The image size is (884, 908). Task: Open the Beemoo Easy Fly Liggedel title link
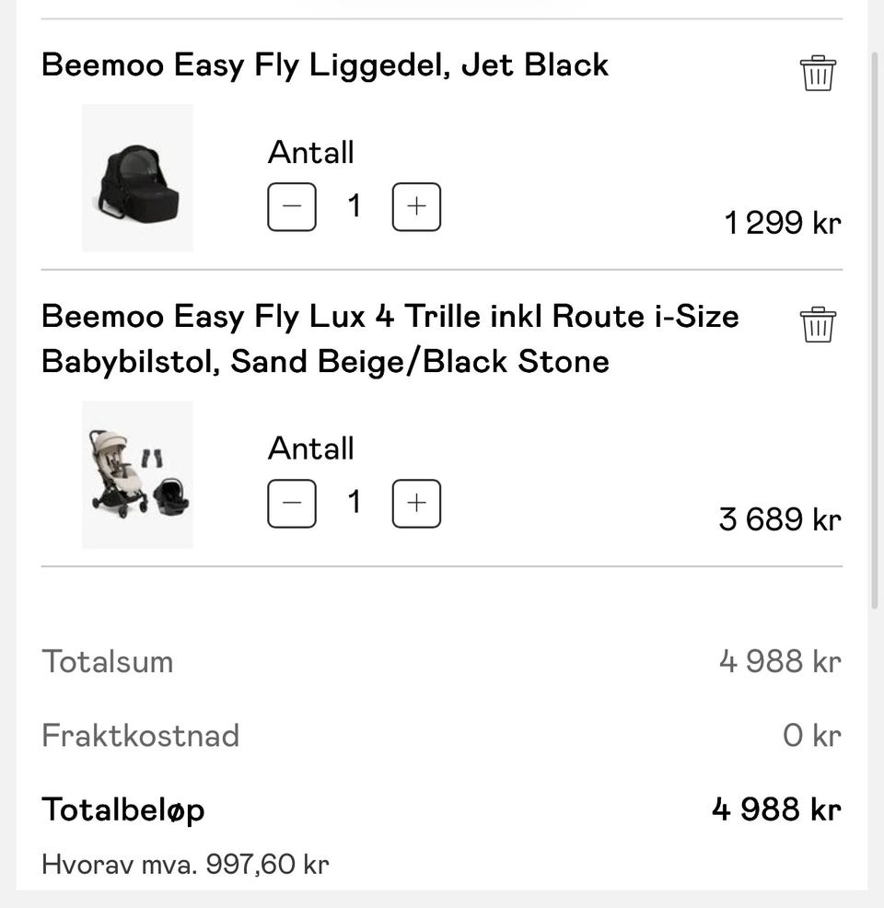point(325,64)
